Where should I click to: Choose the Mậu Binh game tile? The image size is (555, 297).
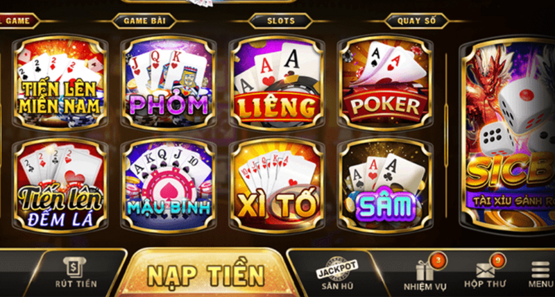168,185
